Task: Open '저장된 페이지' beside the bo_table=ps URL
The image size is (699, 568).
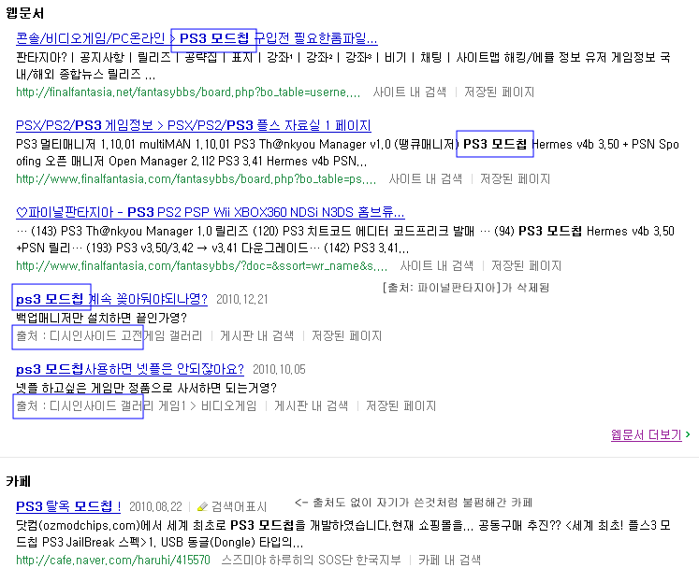Action: (516, 179)
